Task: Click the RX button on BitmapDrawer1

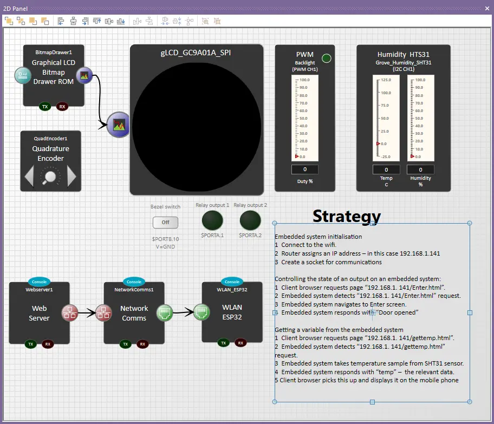Action: pos(62,107)
